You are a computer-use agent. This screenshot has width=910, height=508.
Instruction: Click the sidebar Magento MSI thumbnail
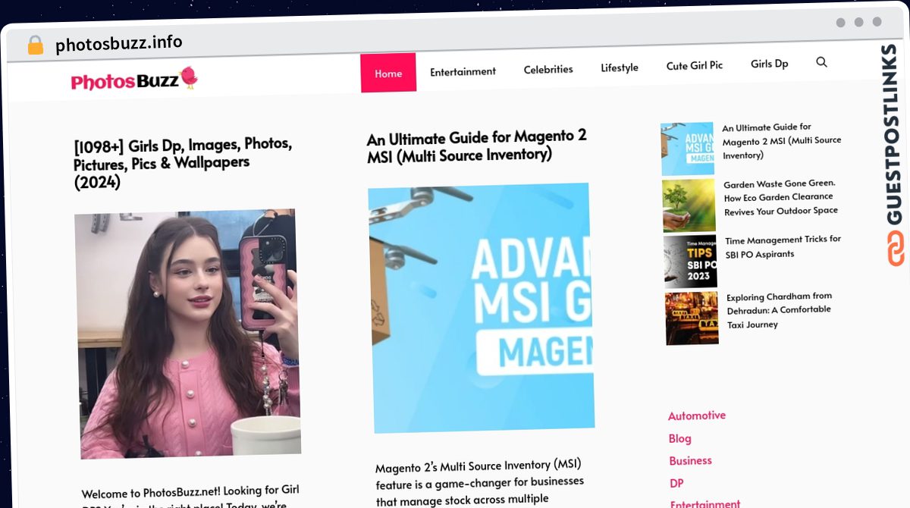coord(687,149)
